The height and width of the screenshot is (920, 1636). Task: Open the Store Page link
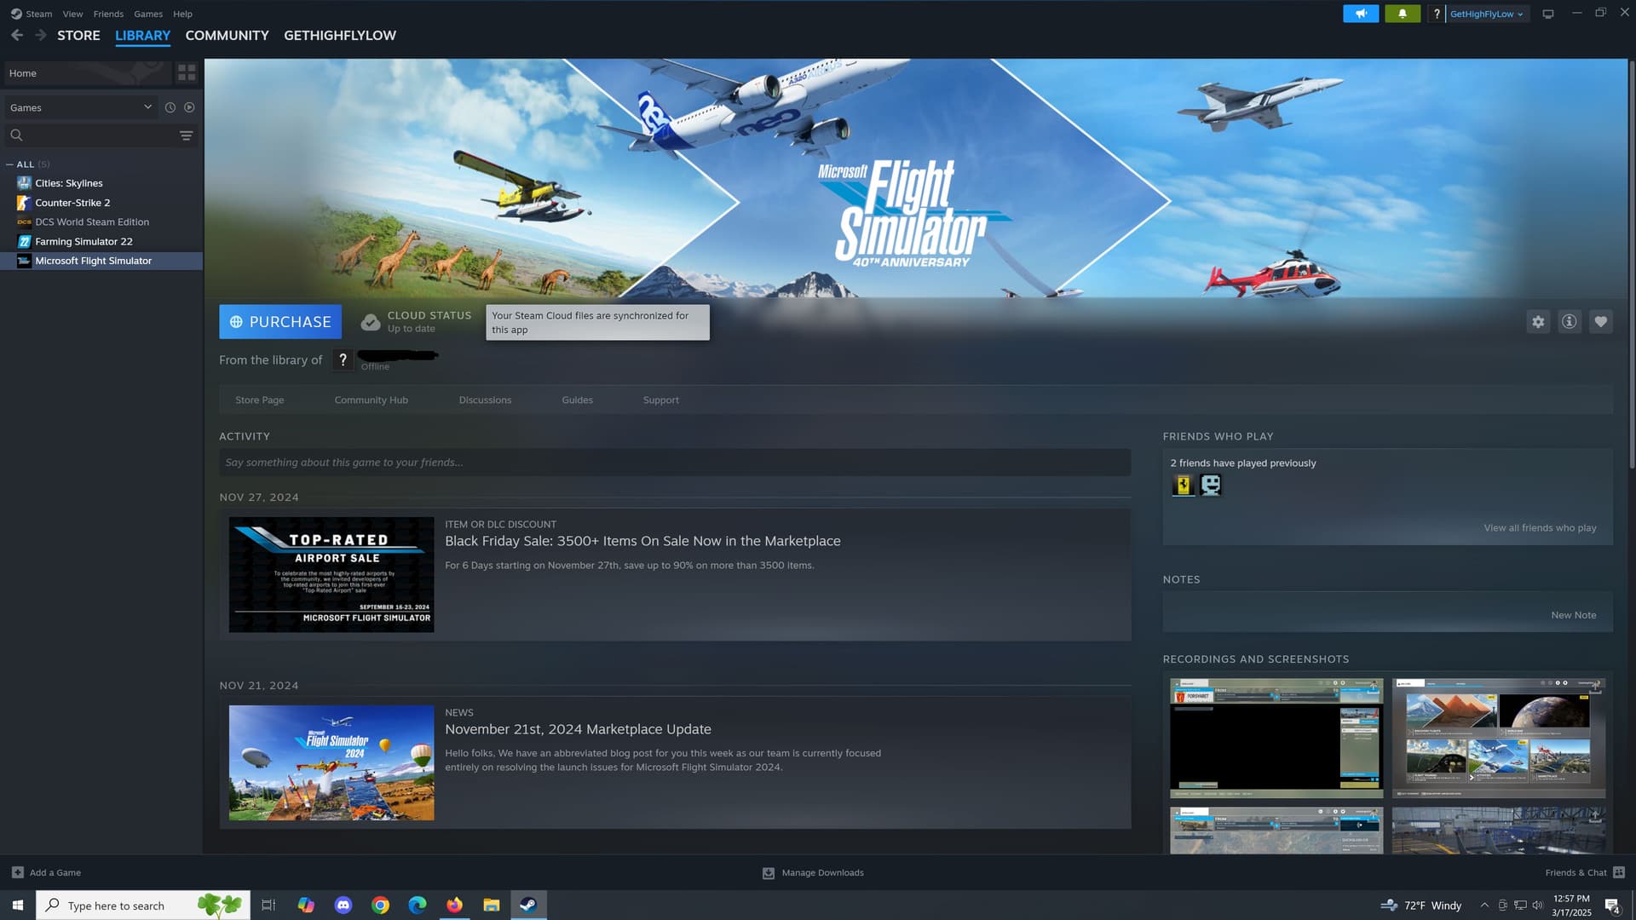pos(260,400)
